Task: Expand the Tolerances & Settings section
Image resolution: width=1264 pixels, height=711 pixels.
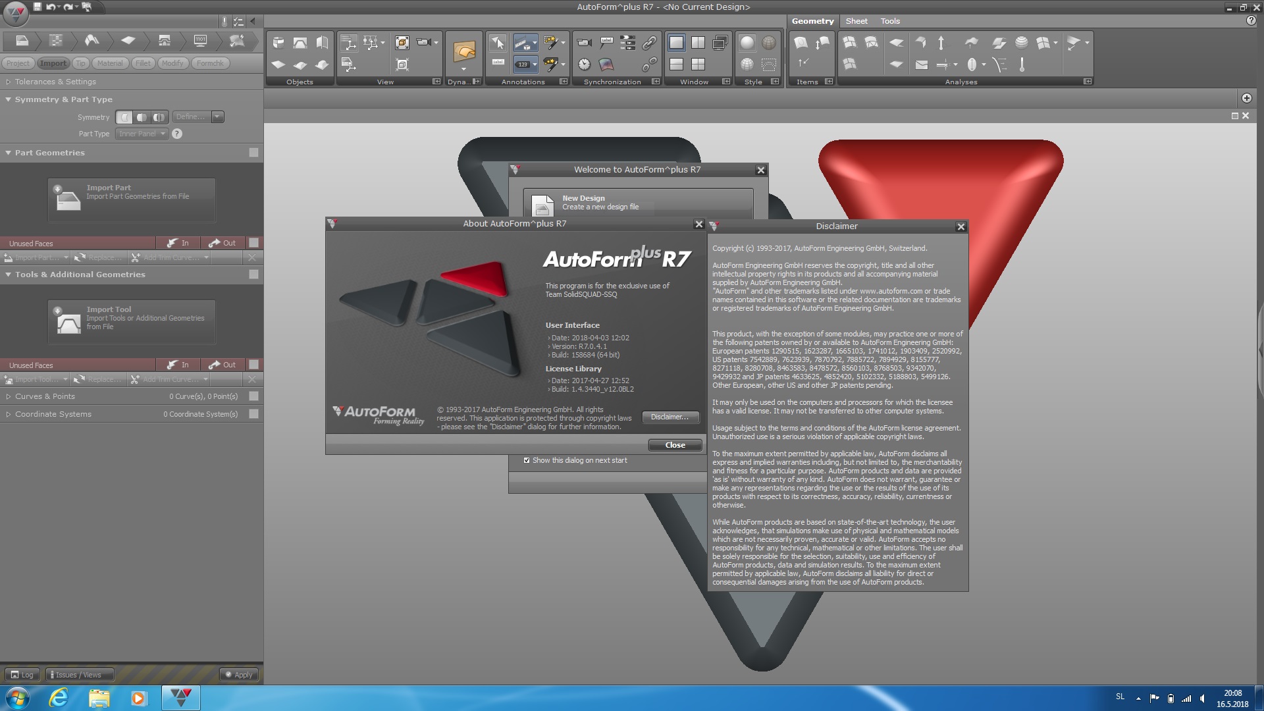Action: click(9, 82)
